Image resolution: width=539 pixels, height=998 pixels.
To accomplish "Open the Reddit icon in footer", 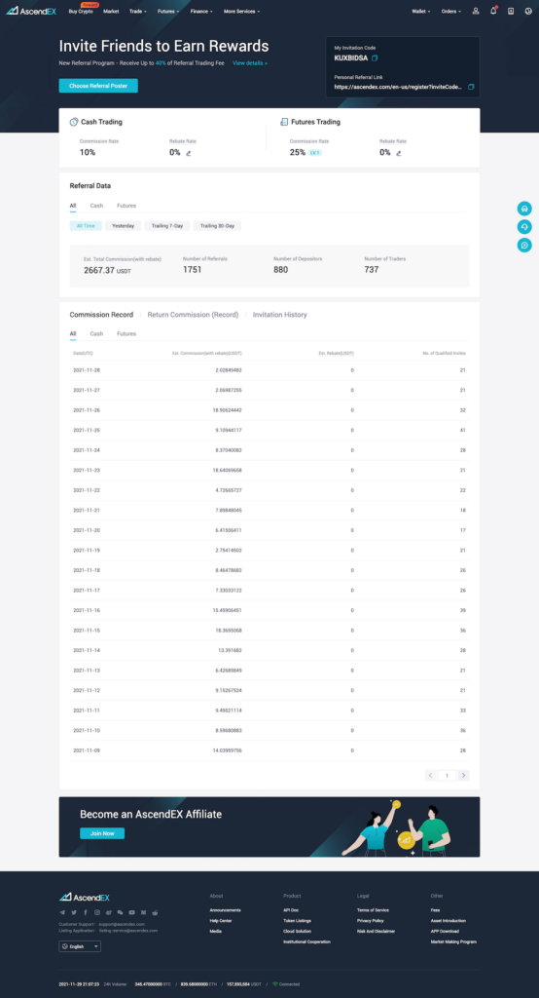I will pyautogui.click(x=155, y=912).
